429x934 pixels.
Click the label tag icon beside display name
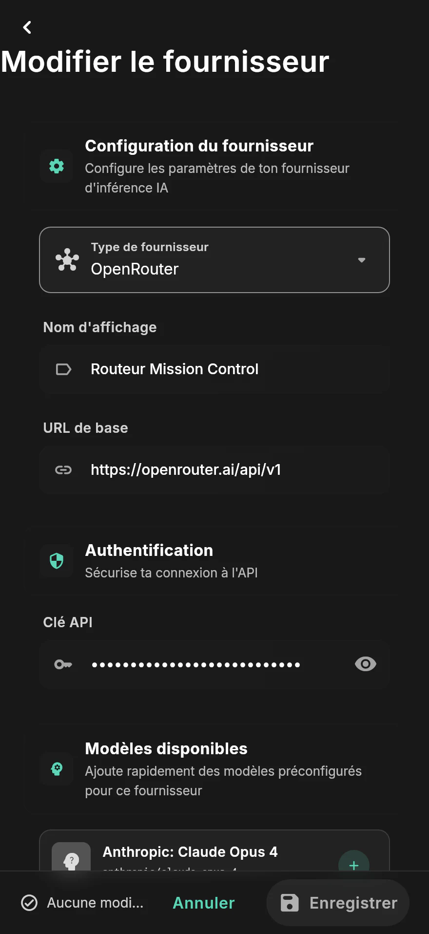pyautogui.click(x=63, y=369)
